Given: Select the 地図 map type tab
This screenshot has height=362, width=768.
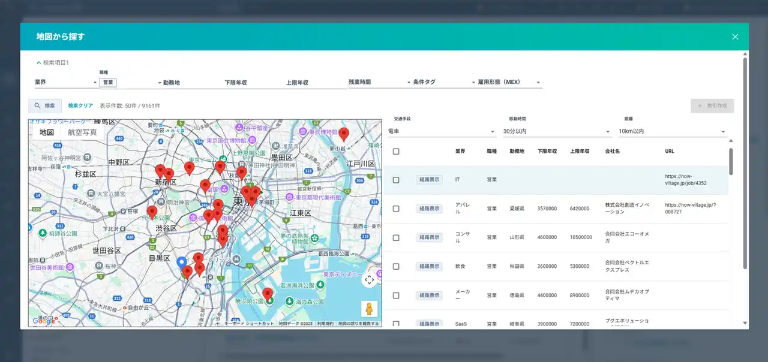Looking at the screenshot, I should (x=47, y=132).
